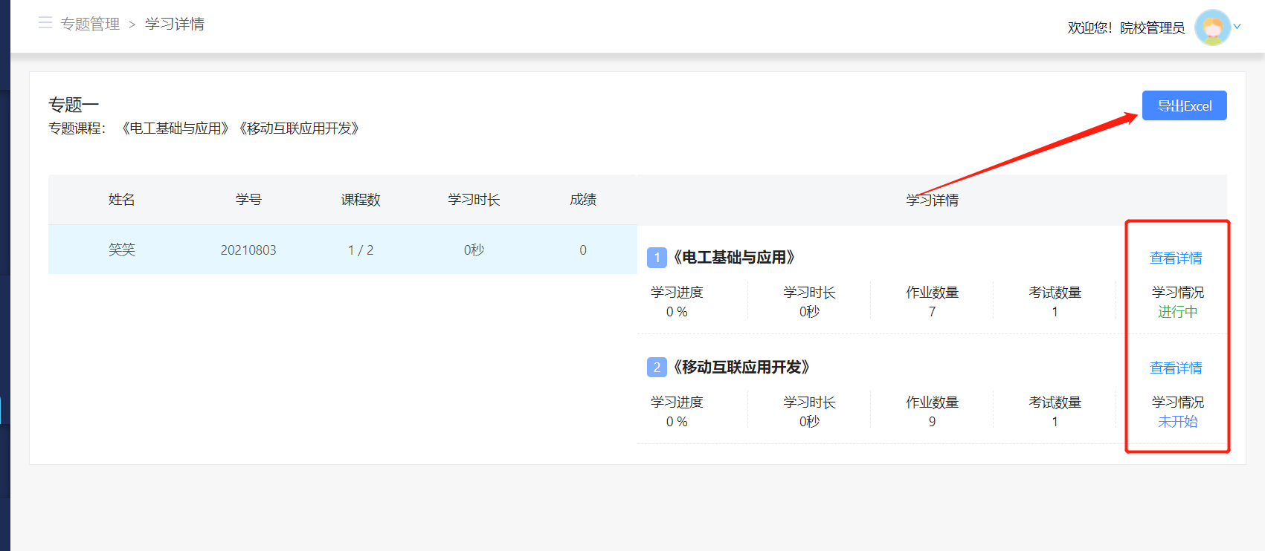Screen dimensions: 1265x551
Task: Select the 学习详情 breadcrumb item
Action: (175, 24)
